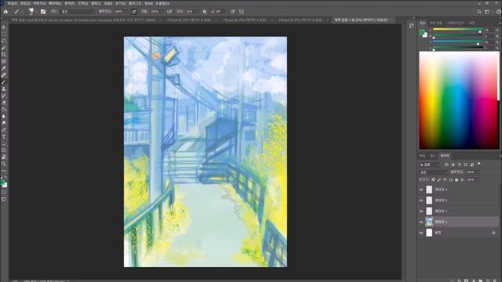The height and width of the screenshot is (282, 502).
Task: Lock transparent pixels in Layers panel
Action: [433, 179]
